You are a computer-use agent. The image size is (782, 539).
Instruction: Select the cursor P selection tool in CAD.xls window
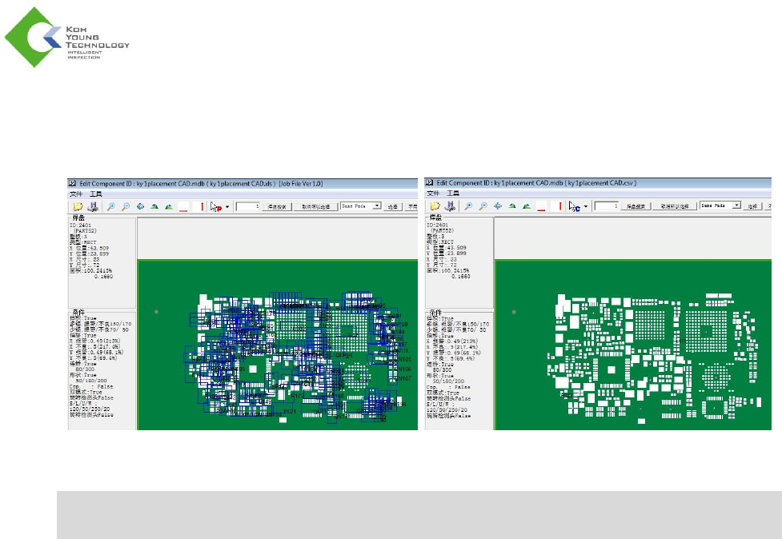215,207
